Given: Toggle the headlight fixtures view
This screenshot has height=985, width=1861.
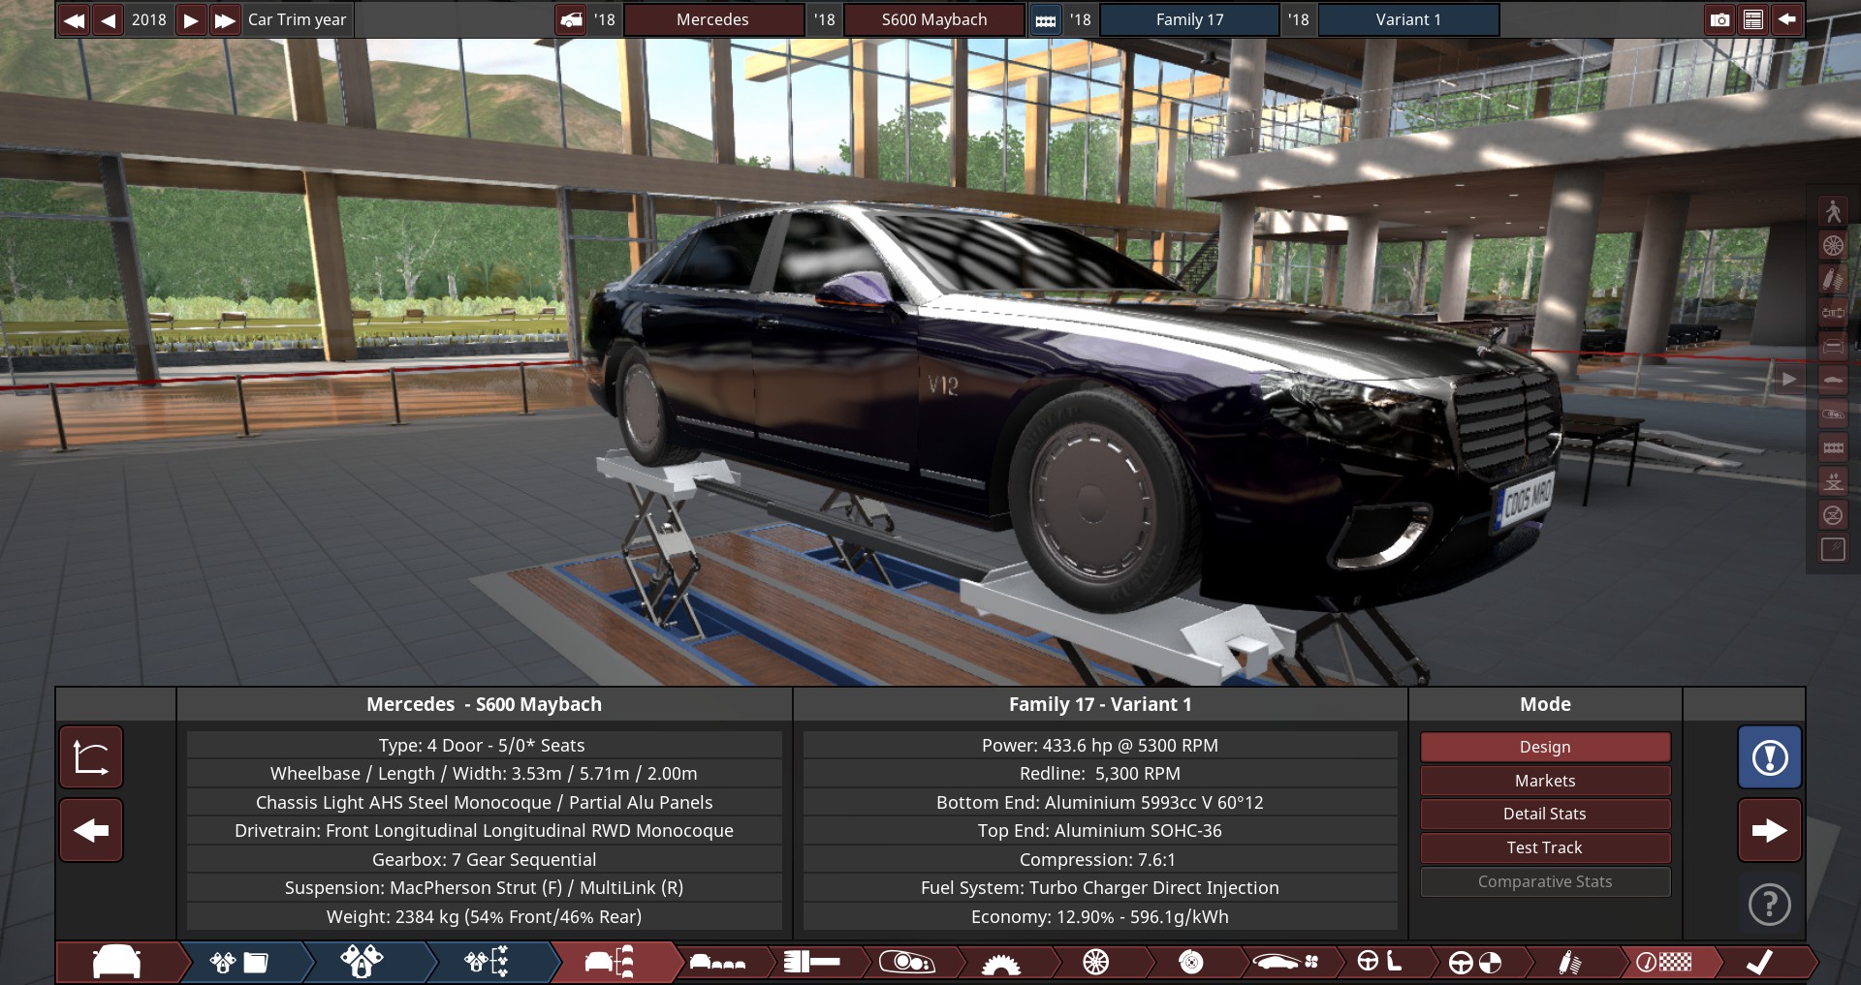Looking at the screenshot, I should (1833, 414).
